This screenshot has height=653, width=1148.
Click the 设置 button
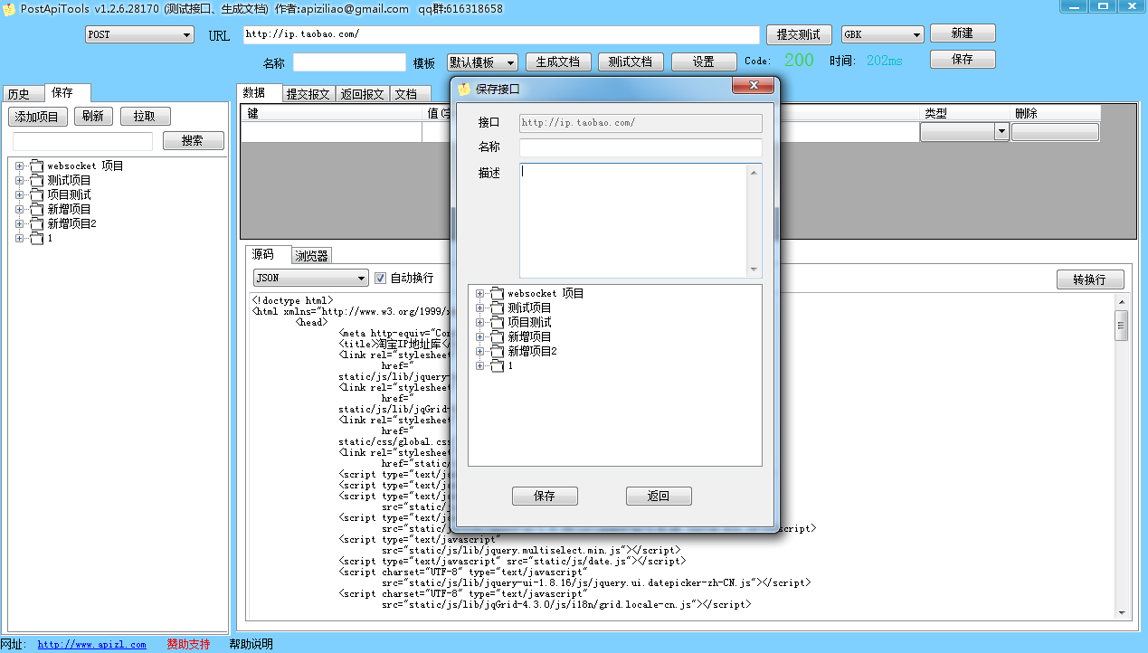point(704,62)
